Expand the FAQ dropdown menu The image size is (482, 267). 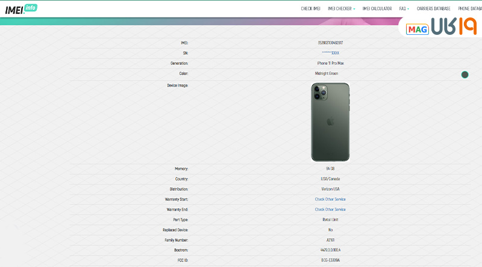pos(404,9)
